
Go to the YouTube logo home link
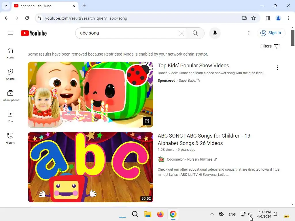(x=34, y=33)
